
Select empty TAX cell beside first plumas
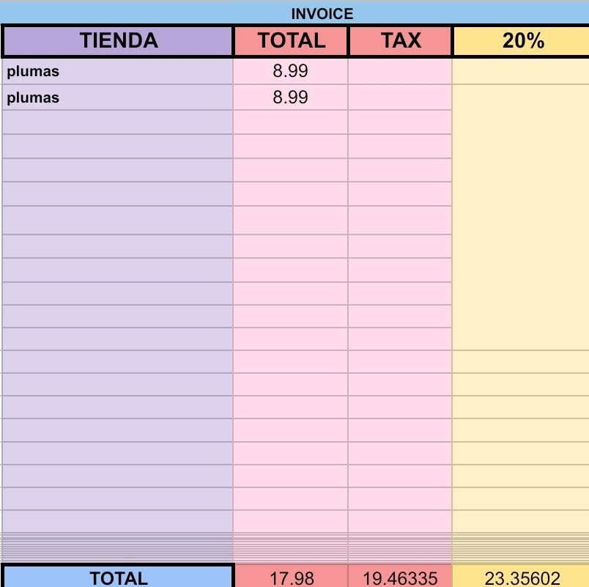pyautogui.click(x=400, y=71)
